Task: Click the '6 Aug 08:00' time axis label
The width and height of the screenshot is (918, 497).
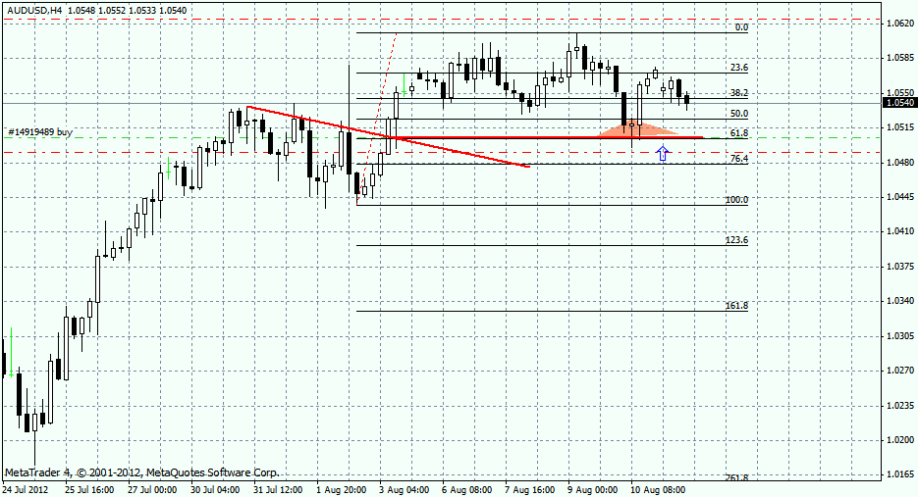Action: coord(467,489)
